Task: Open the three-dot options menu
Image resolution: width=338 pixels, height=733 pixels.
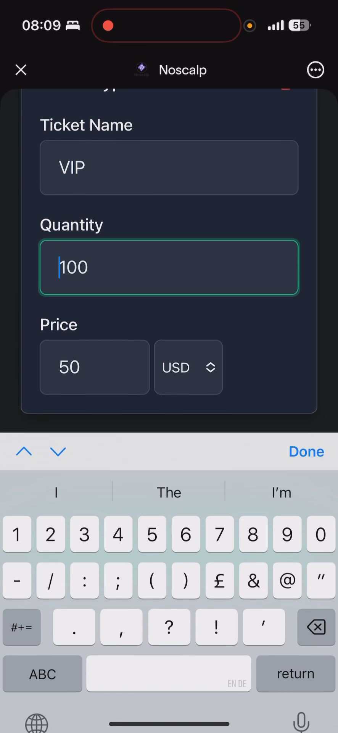Action: pos(315,70)
